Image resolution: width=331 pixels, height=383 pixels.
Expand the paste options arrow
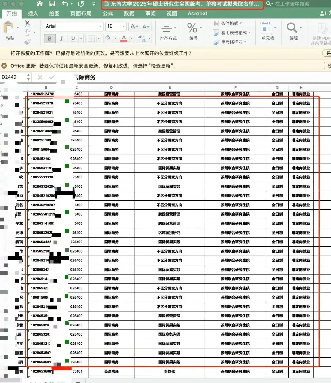coord(18,28)
